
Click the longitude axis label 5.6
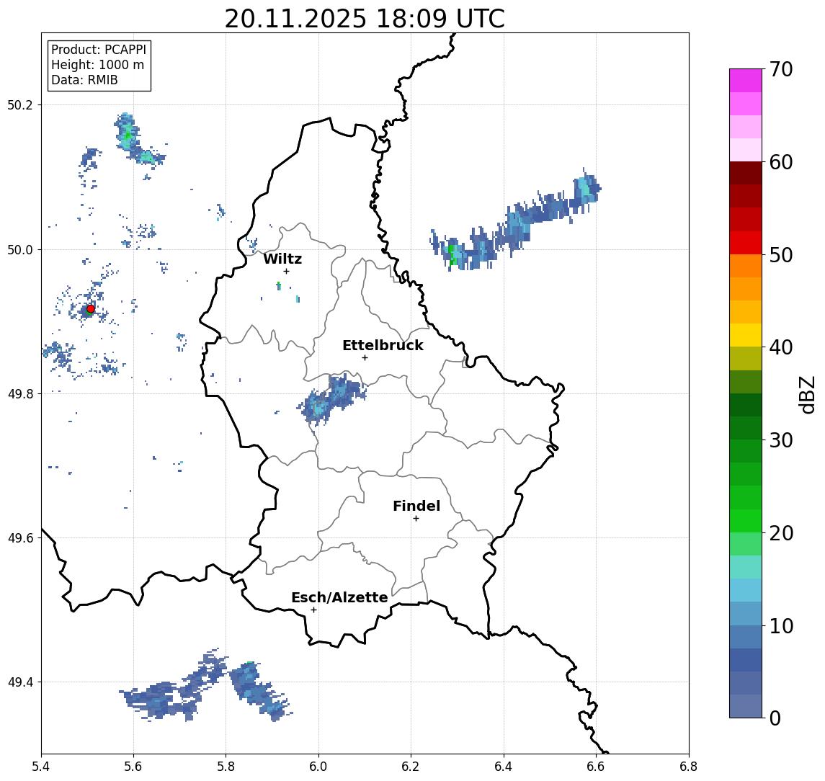133,767
